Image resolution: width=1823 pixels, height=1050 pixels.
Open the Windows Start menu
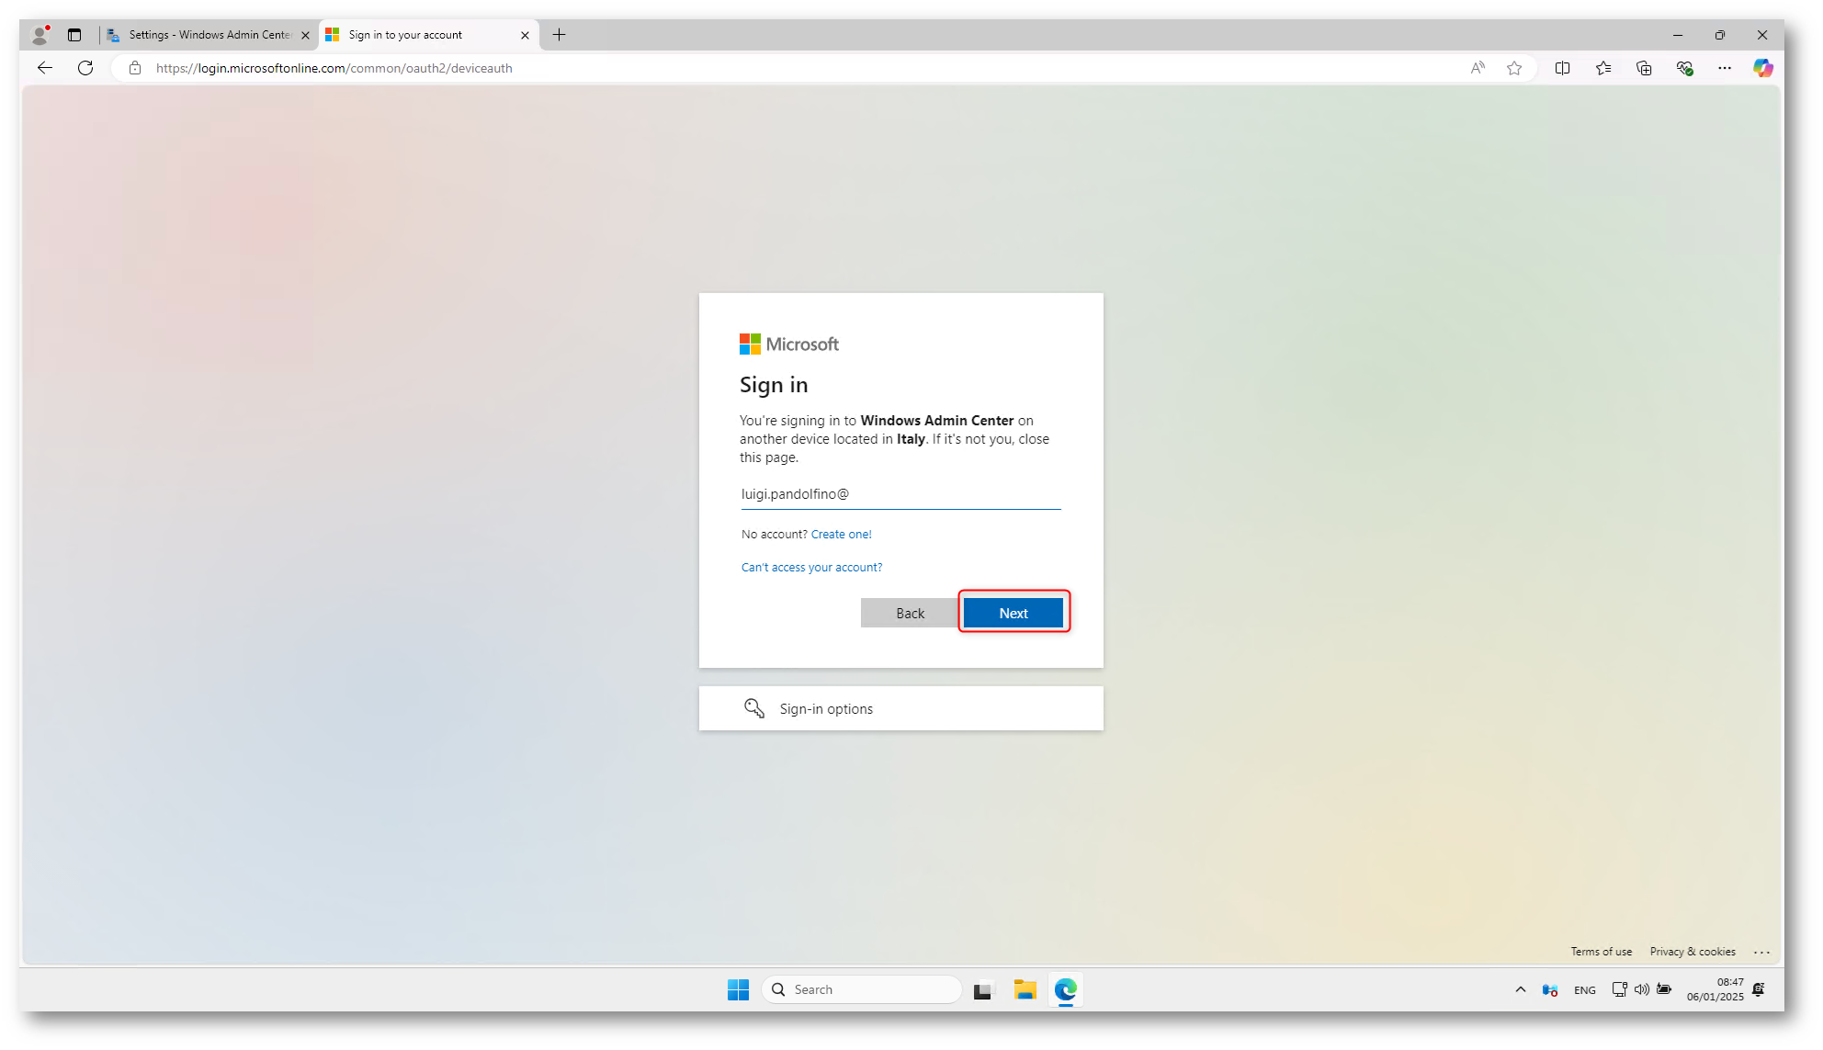[x=738, y=989]
